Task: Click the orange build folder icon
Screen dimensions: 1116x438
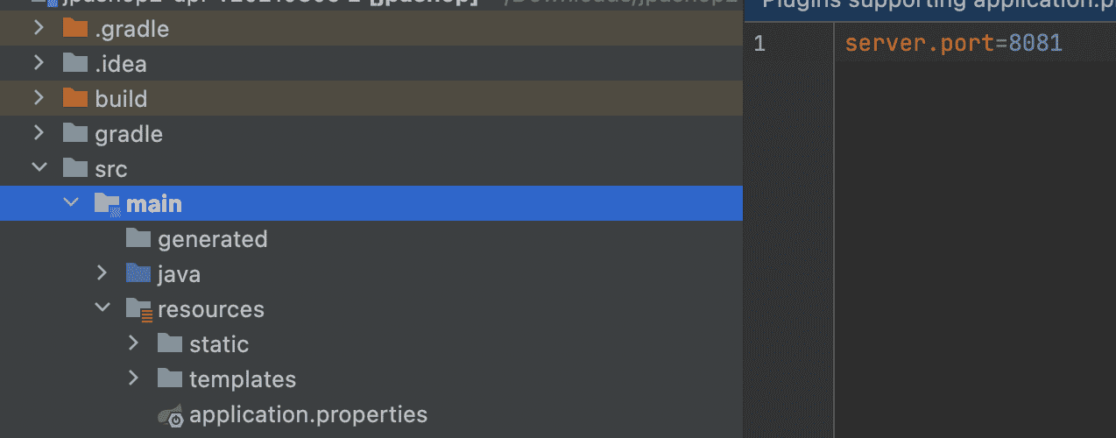Action: [x=75, y=98]
